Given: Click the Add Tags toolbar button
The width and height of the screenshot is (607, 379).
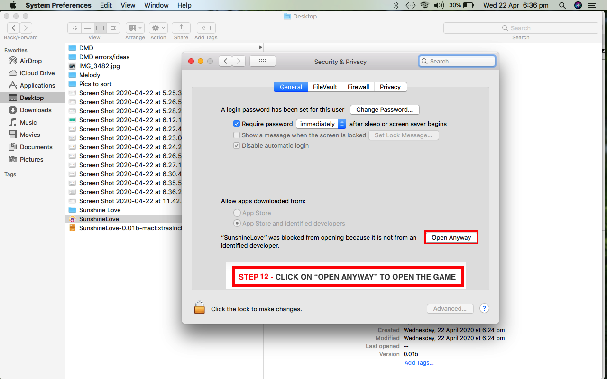Looking at the screenshot, I should pyautogui.click(x=206, y=28).
